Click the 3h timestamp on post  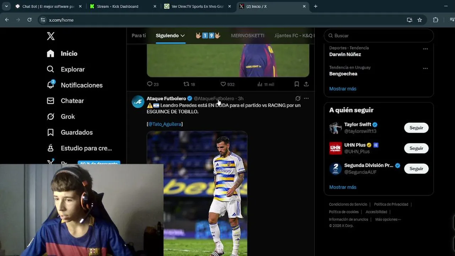pos(240,98)
